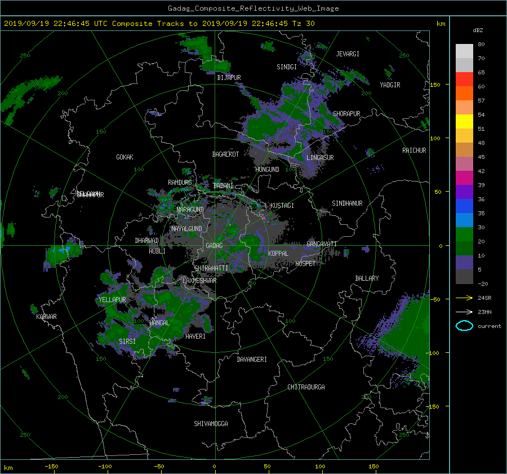
Task: Click the YADGIR city label
Action: point(390,85)
